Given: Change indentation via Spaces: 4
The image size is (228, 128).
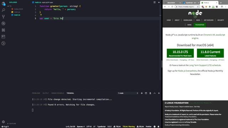Looking at the screenshot, I should [81, 127].
